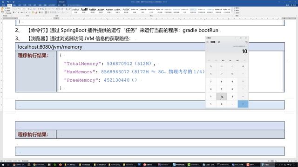Toggle superscript formatting
The height and width of the screenshot is (167, 298).
point(27,13)
